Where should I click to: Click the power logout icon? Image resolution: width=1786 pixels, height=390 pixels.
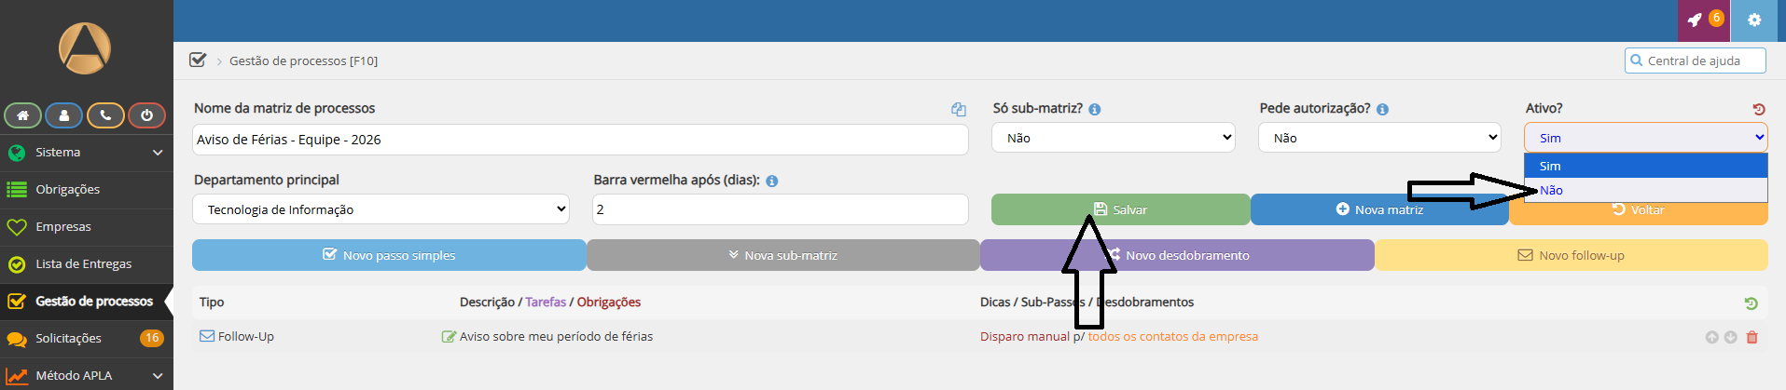click(x=146, y=115)
